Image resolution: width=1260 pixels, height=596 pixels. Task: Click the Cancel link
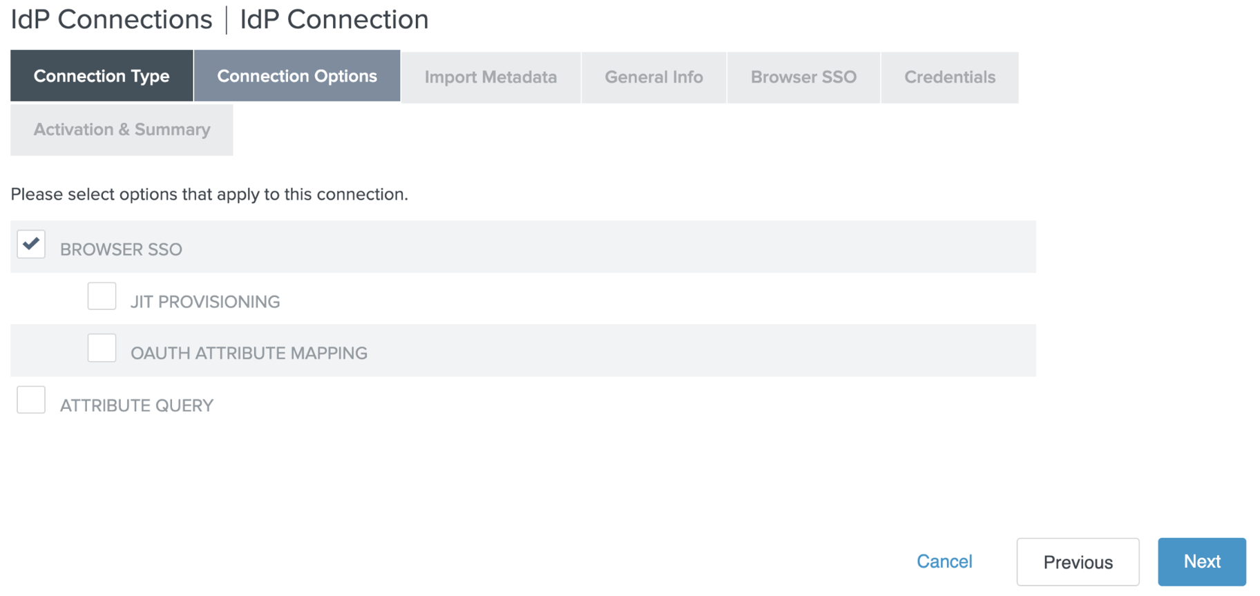(944, 561)
